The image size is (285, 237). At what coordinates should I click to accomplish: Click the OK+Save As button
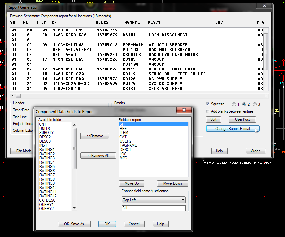pos(74,224)
